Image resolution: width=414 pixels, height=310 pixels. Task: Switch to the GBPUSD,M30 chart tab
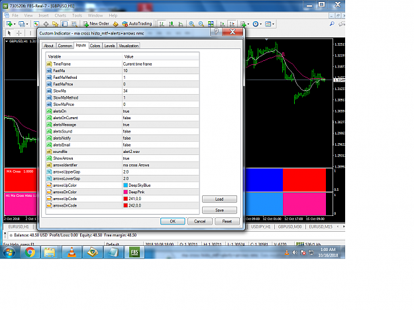pyautogui.click(x=289, y=227)
